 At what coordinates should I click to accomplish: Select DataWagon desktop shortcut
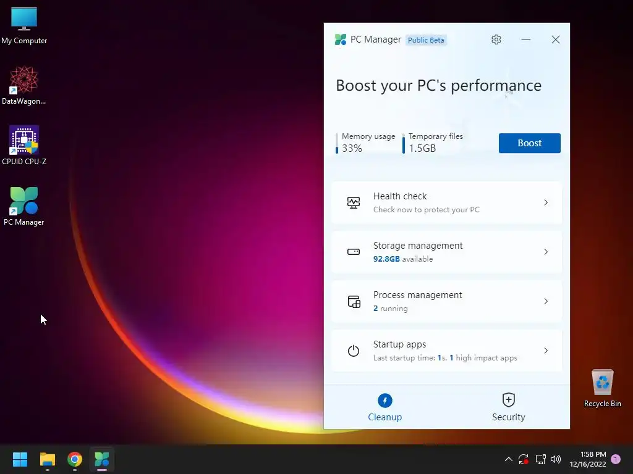pos(24,85)
